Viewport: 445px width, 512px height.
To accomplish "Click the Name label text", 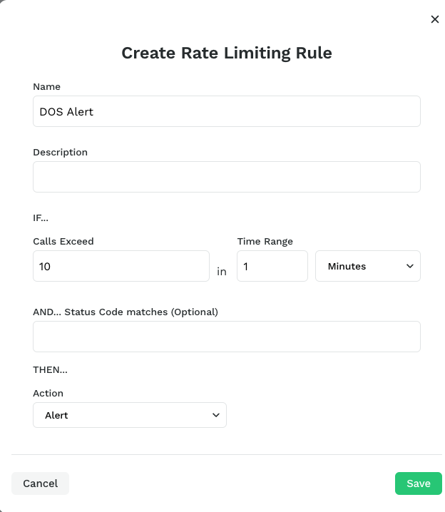I will (x=46, y=86).
